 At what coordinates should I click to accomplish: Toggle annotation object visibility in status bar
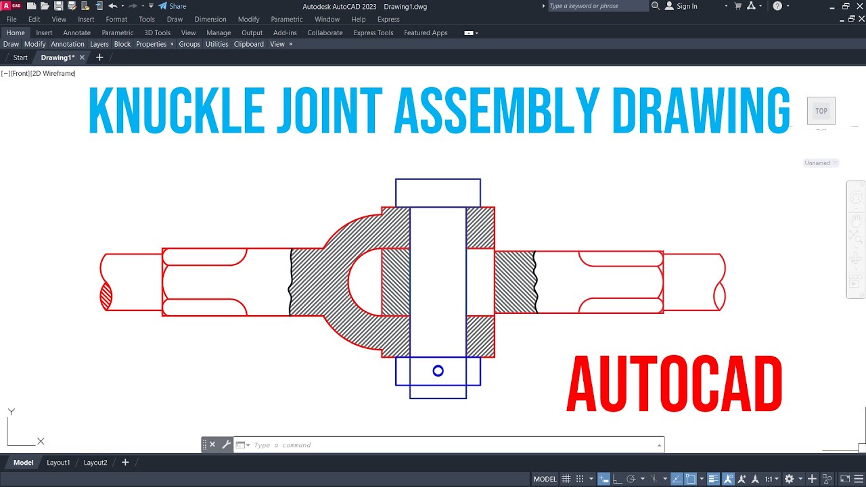[728, 479]
